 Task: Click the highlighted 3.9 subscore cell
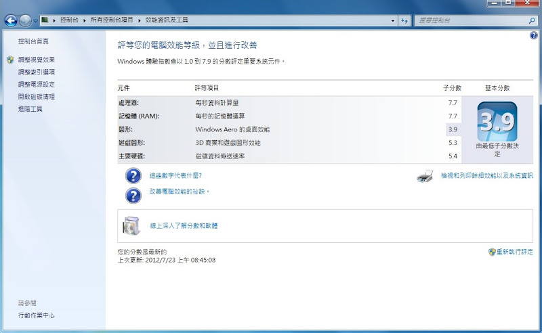click(x=453, y=129)
